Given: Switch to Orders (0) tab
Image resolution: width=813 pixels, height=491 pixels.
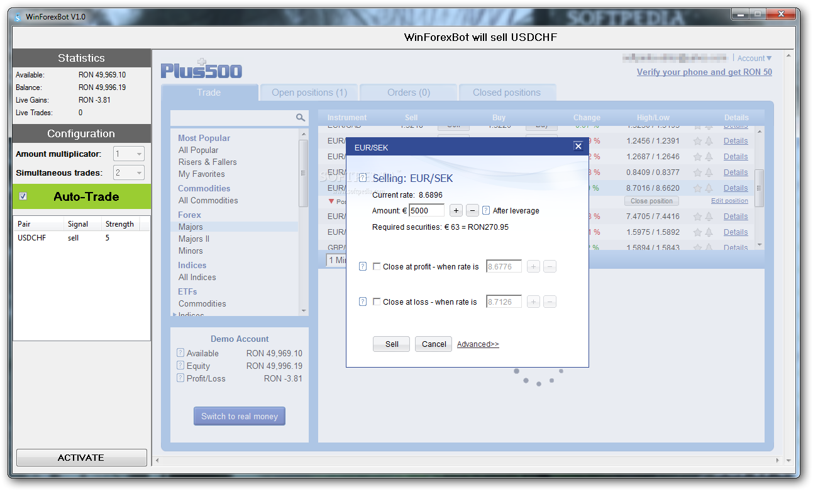Looking at the screenshot, I should click(x=409, y=93).
